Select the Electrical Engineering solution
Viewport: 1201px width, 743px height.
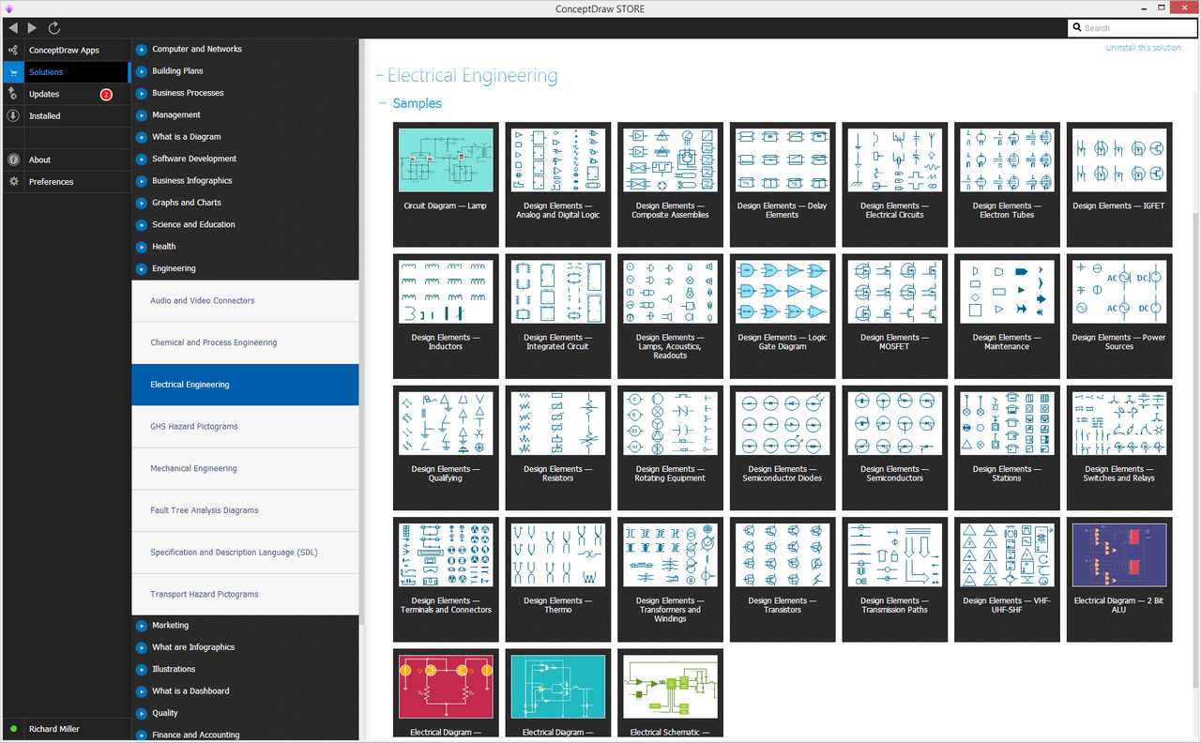(x=245, y=385)
